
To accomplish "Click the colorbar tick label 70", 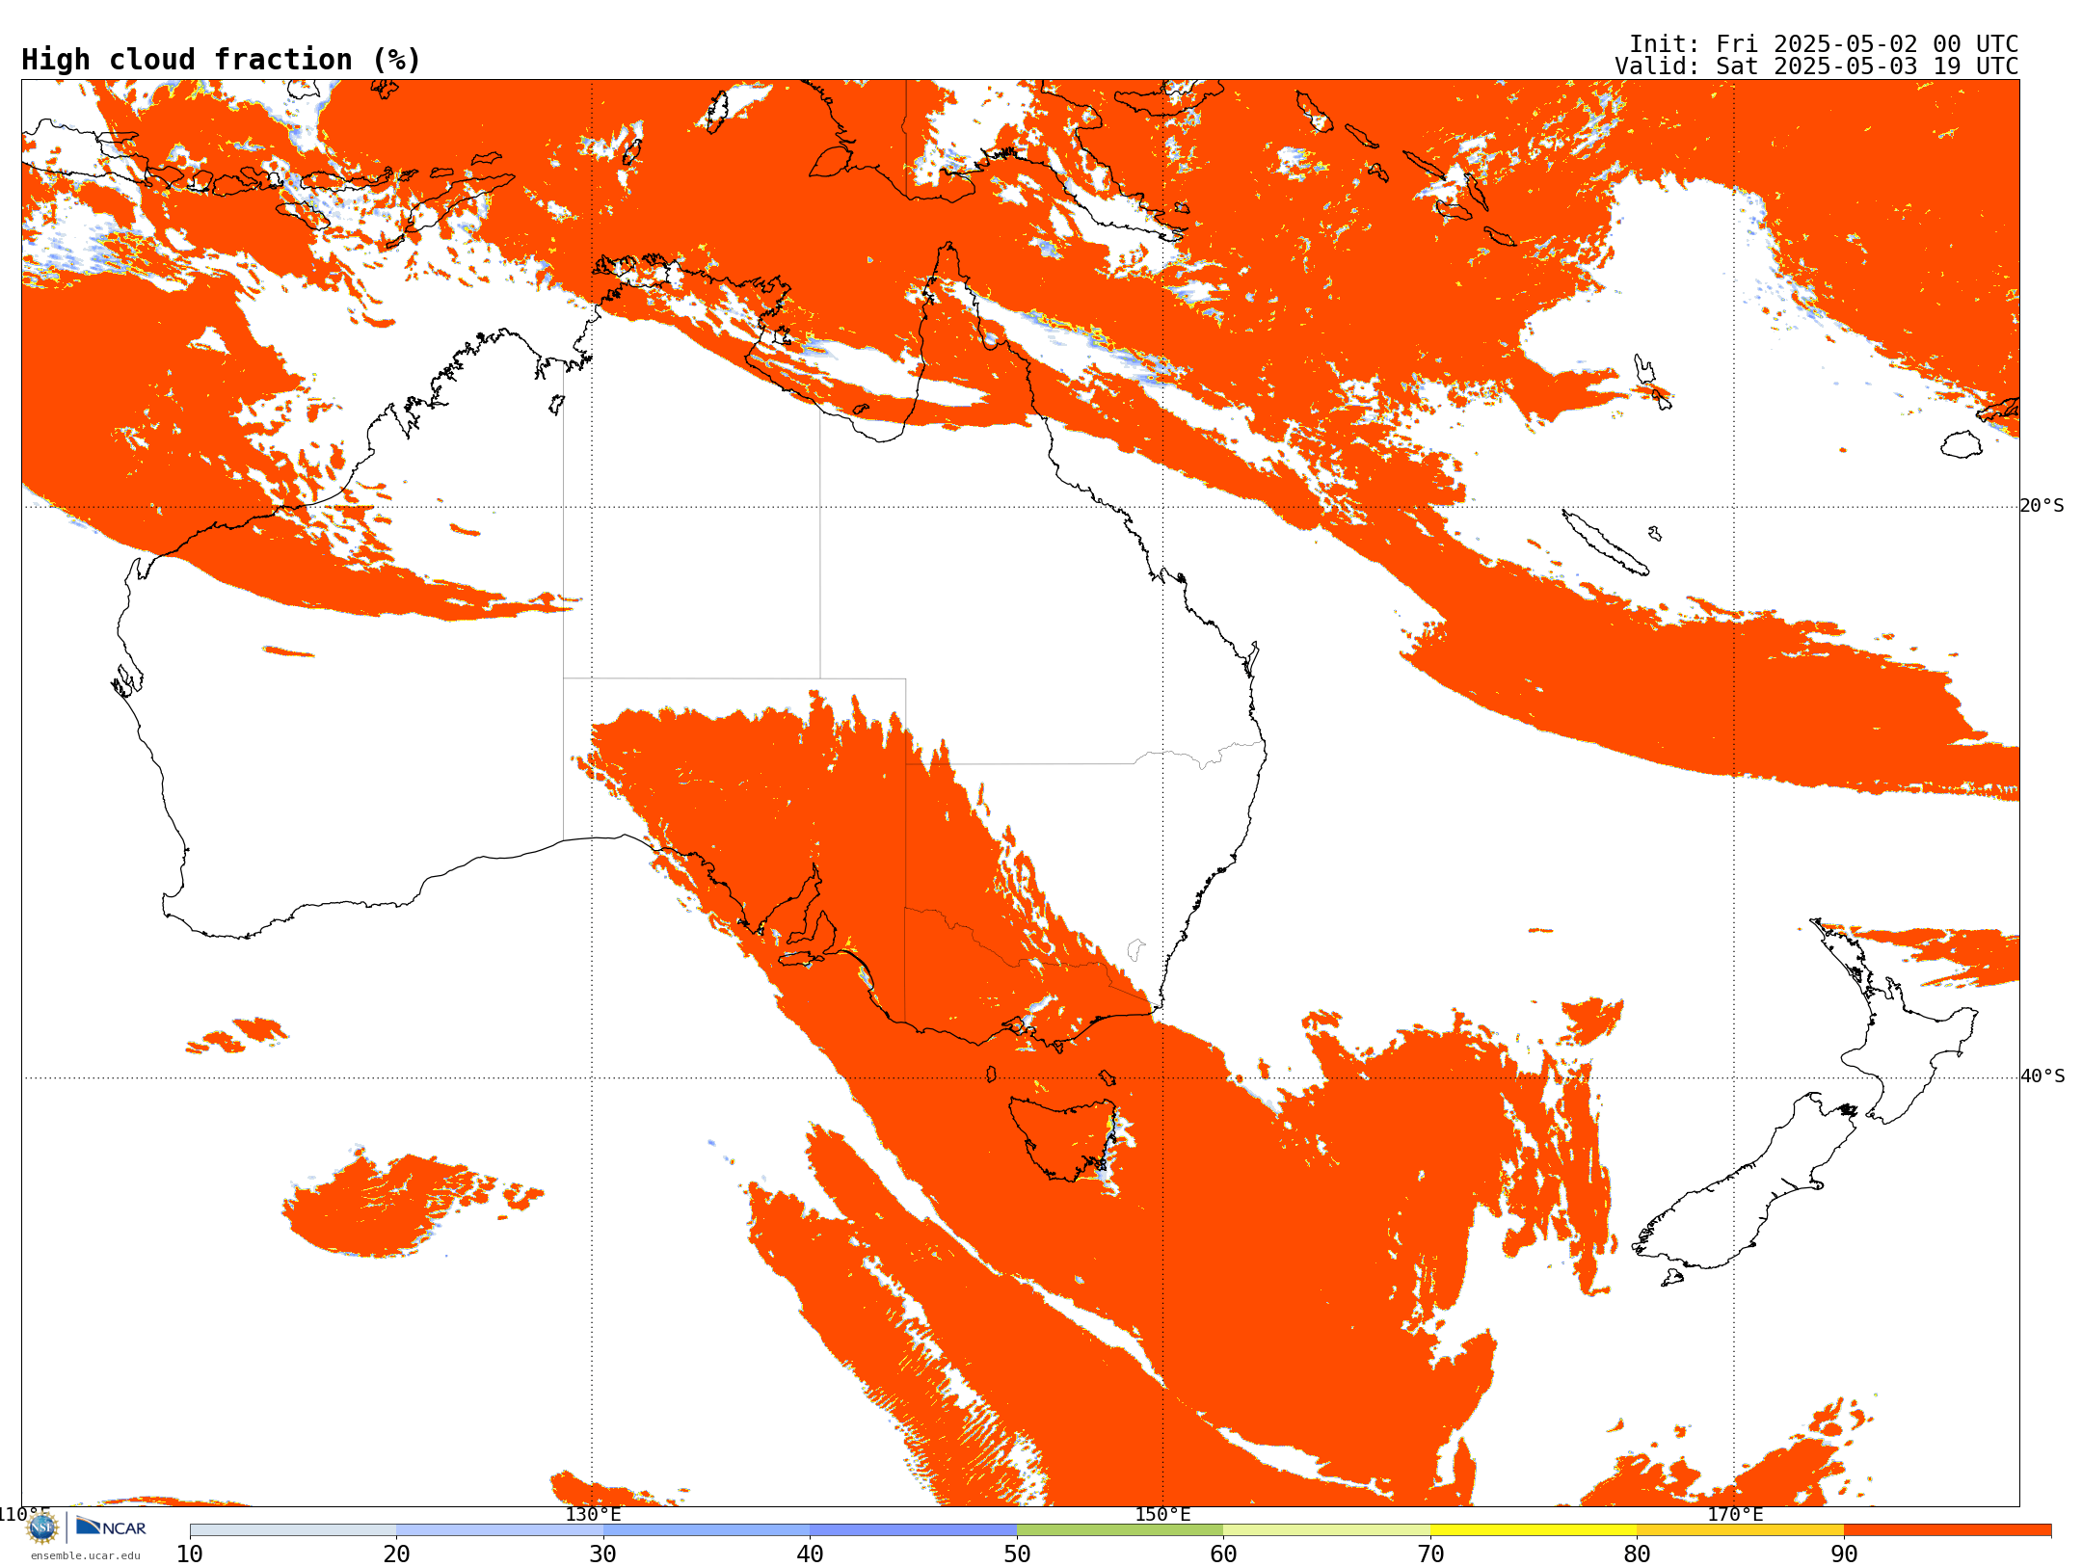I will pyautogui.click(x=1430, y=1554).
